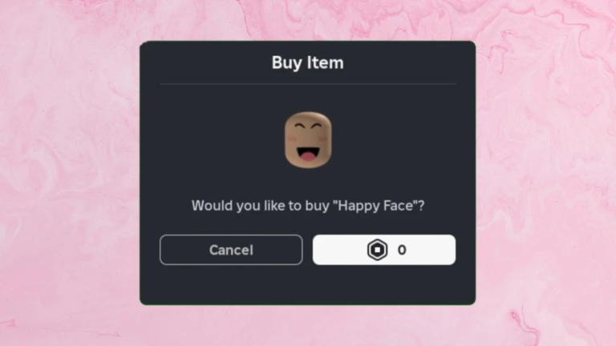Confirm purchase with the white Robux button
616x346 pixels.
coord(384,250)
